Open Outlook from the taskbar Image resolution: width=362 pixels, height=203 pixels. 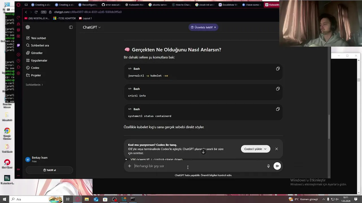point(96,199)
